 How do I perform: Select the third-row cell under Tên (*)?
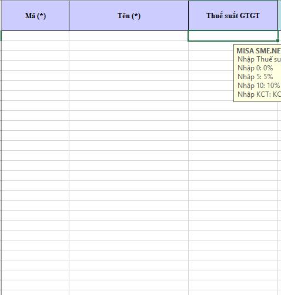click(x=129, y=56)
